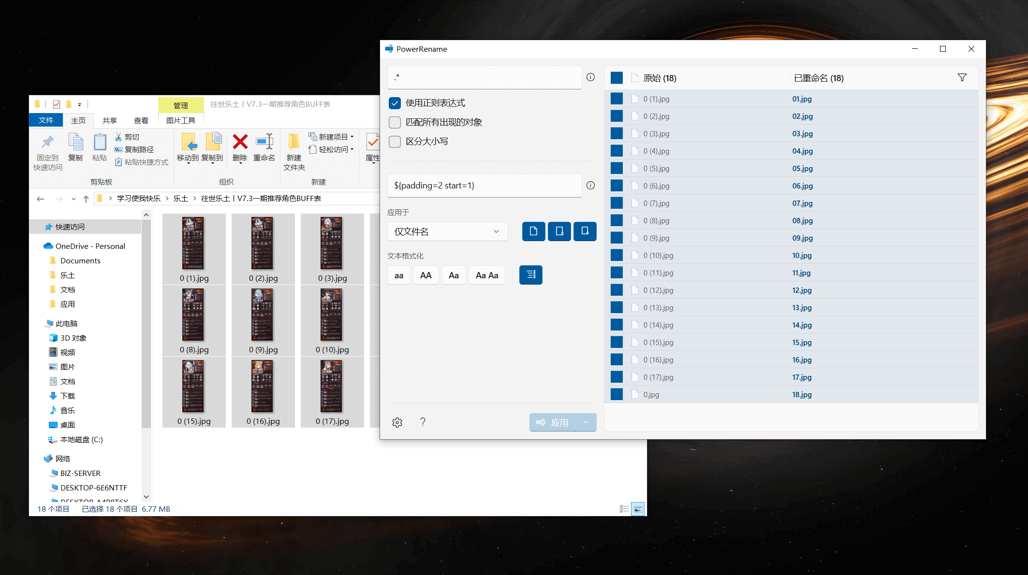Uncheck the 0 (1).jpg row checkbox

pos(617,99)
